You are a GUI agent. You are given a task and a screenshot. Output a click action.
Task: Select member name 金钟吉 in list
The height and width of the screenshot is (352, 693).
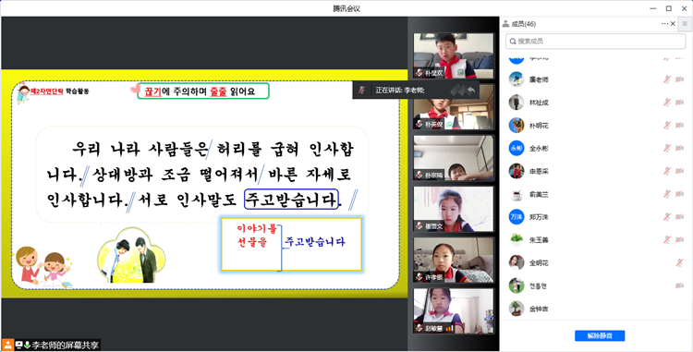point(539,310)
